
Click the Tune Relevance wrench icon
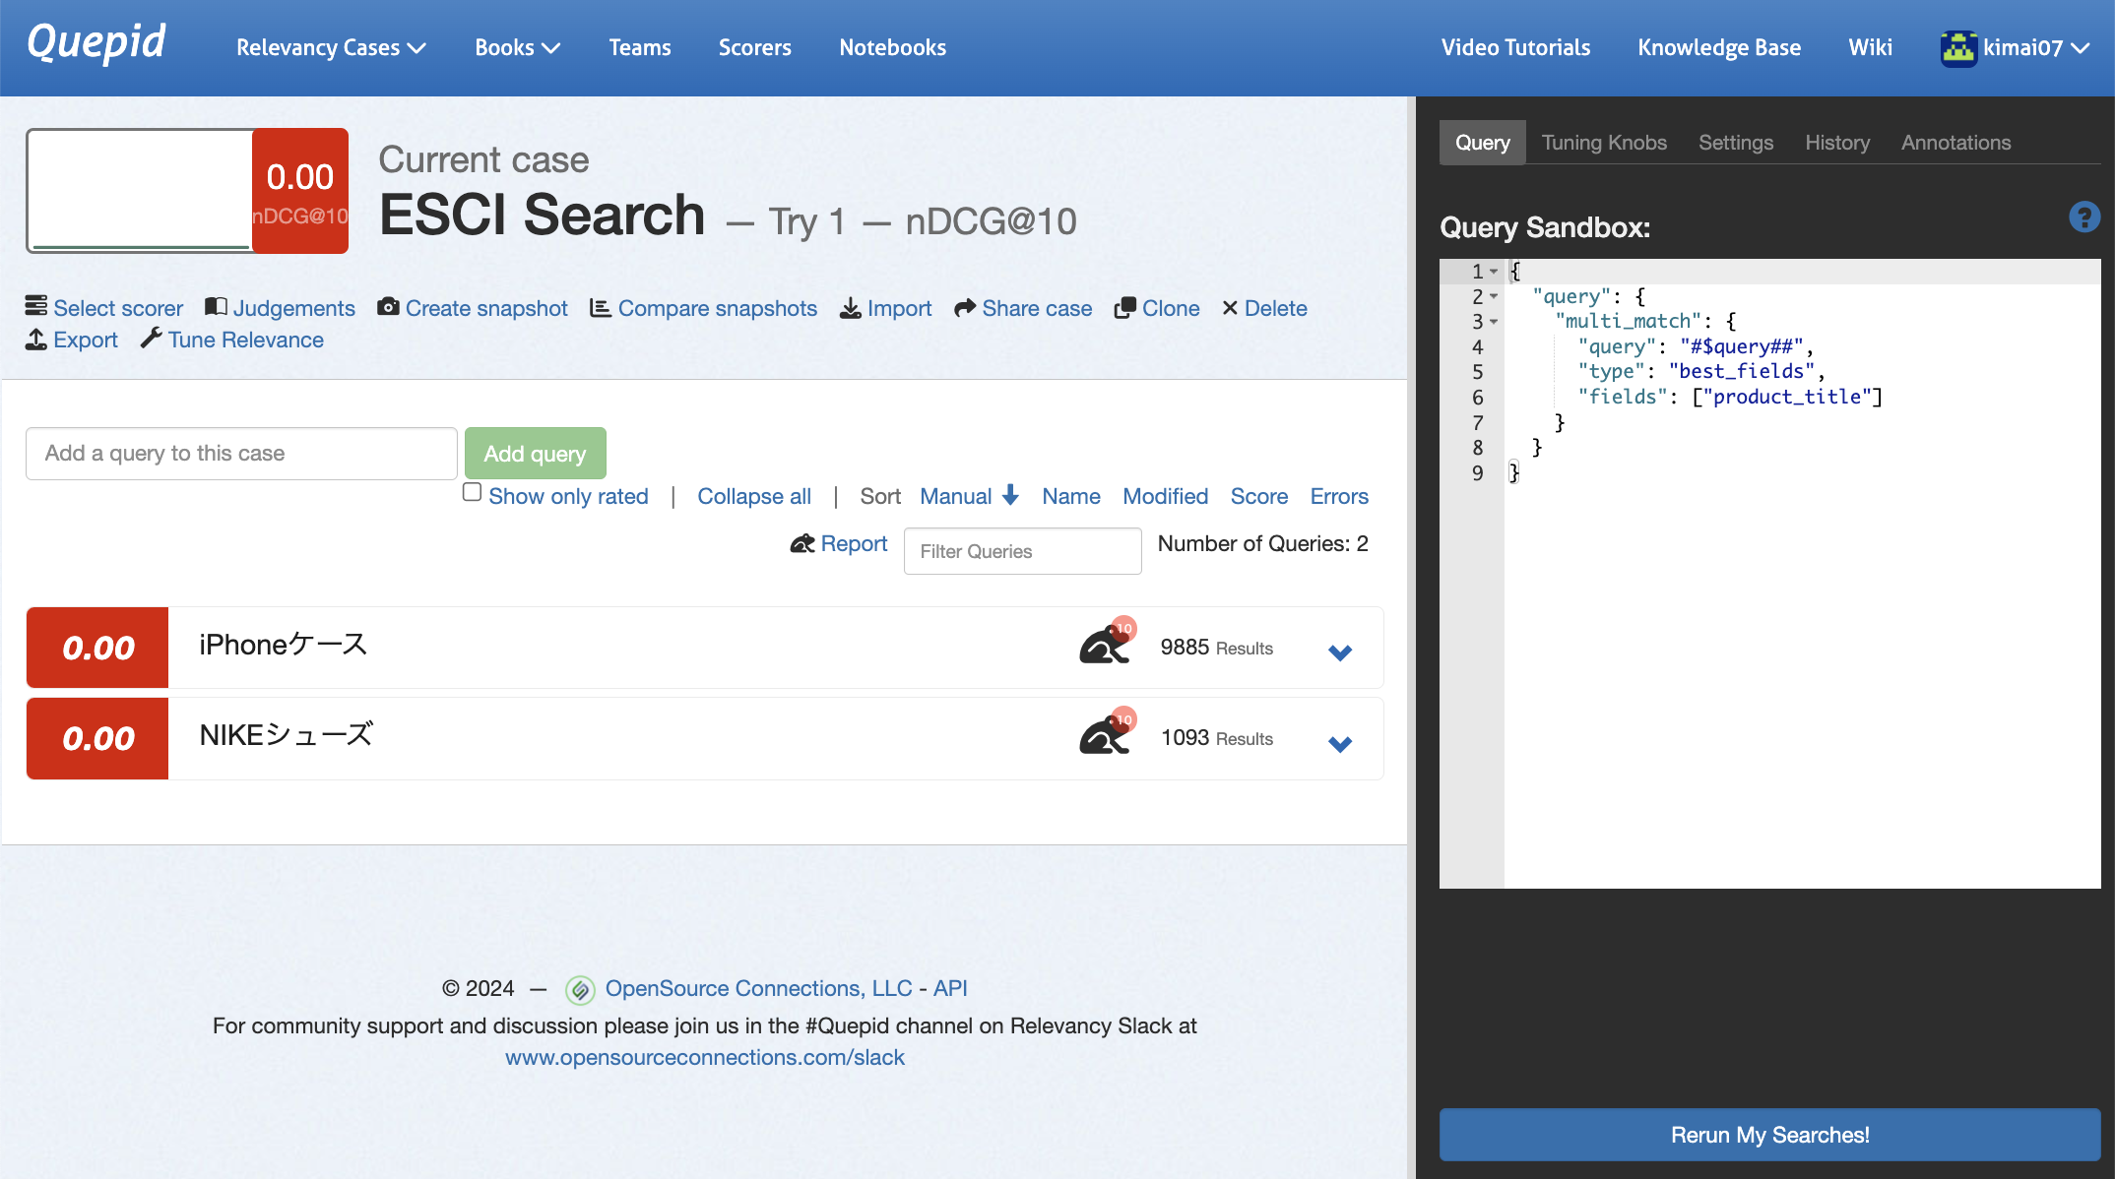point(151,339)
